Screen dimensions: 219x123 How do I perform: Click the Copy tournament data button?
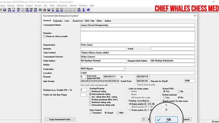(x=60, y=119)
